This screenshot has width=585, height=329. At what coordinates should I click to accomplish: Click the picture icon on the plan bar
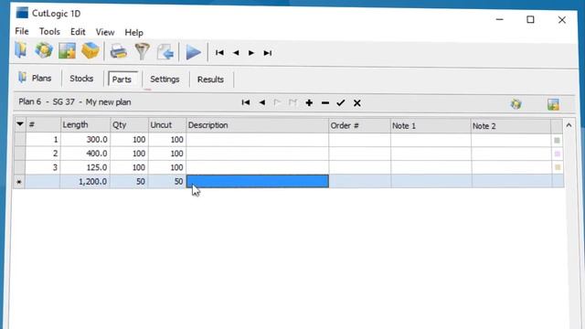point(553,104)
